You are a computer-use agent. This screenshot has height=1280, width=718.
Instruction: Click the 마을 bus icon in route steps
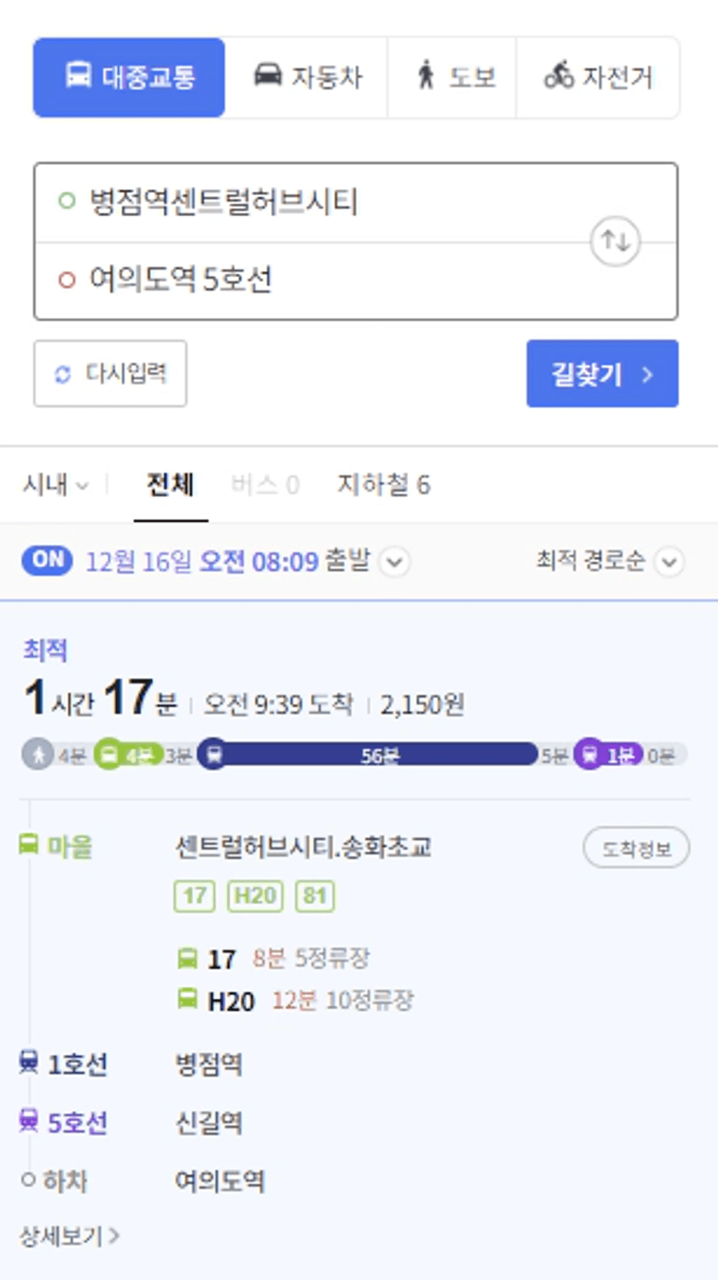tap(29, 845)
